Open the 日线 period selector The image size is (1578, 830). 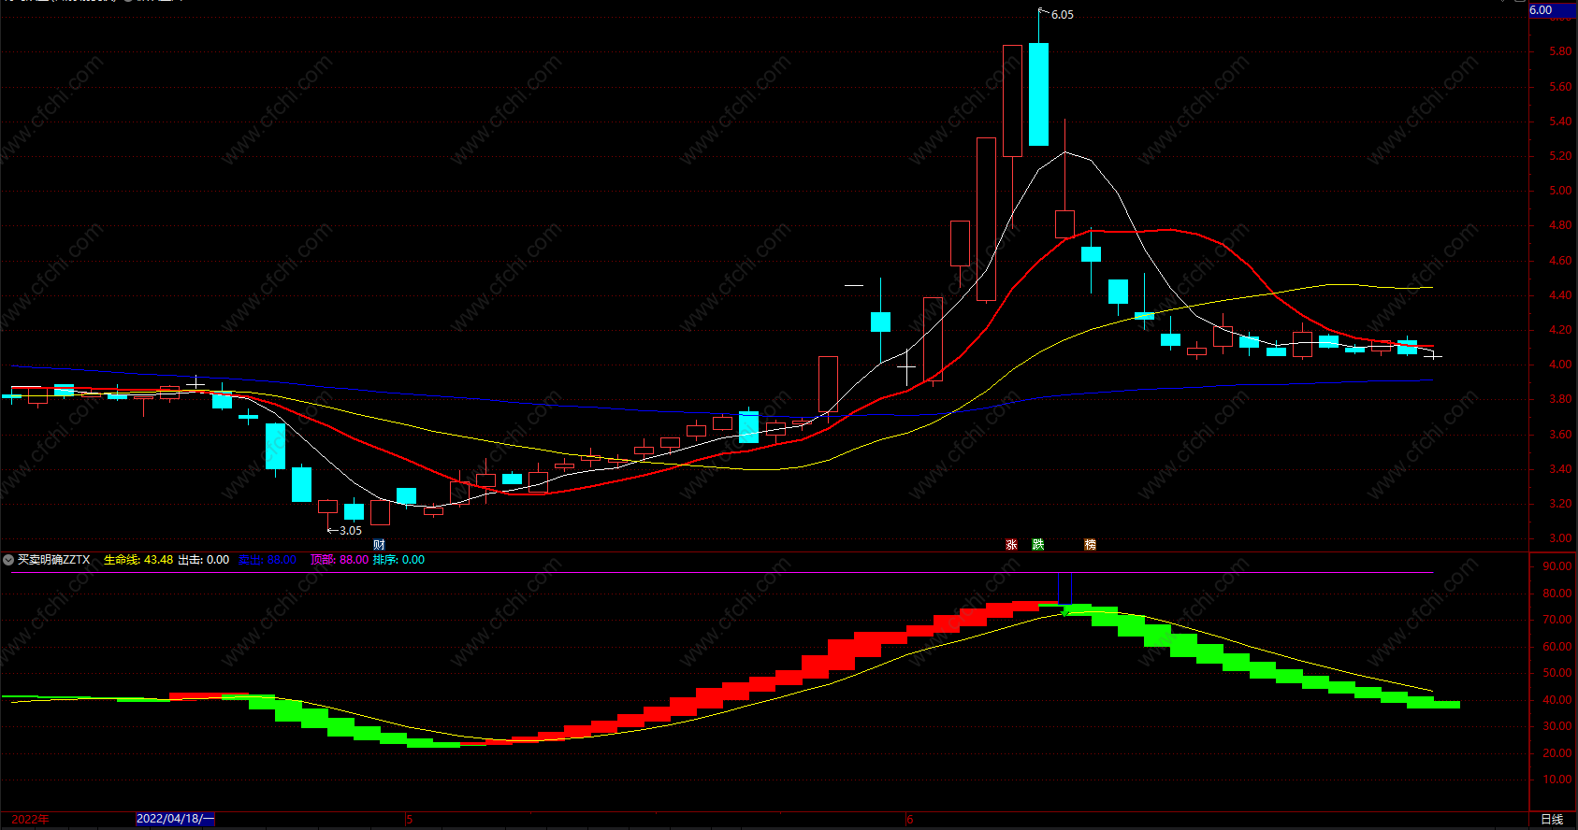1552,820
